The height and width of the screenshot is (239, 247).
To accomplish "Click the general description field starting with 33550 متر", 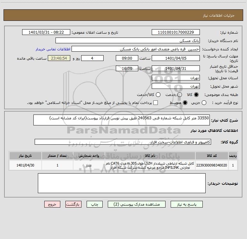I will coord(122,120).
